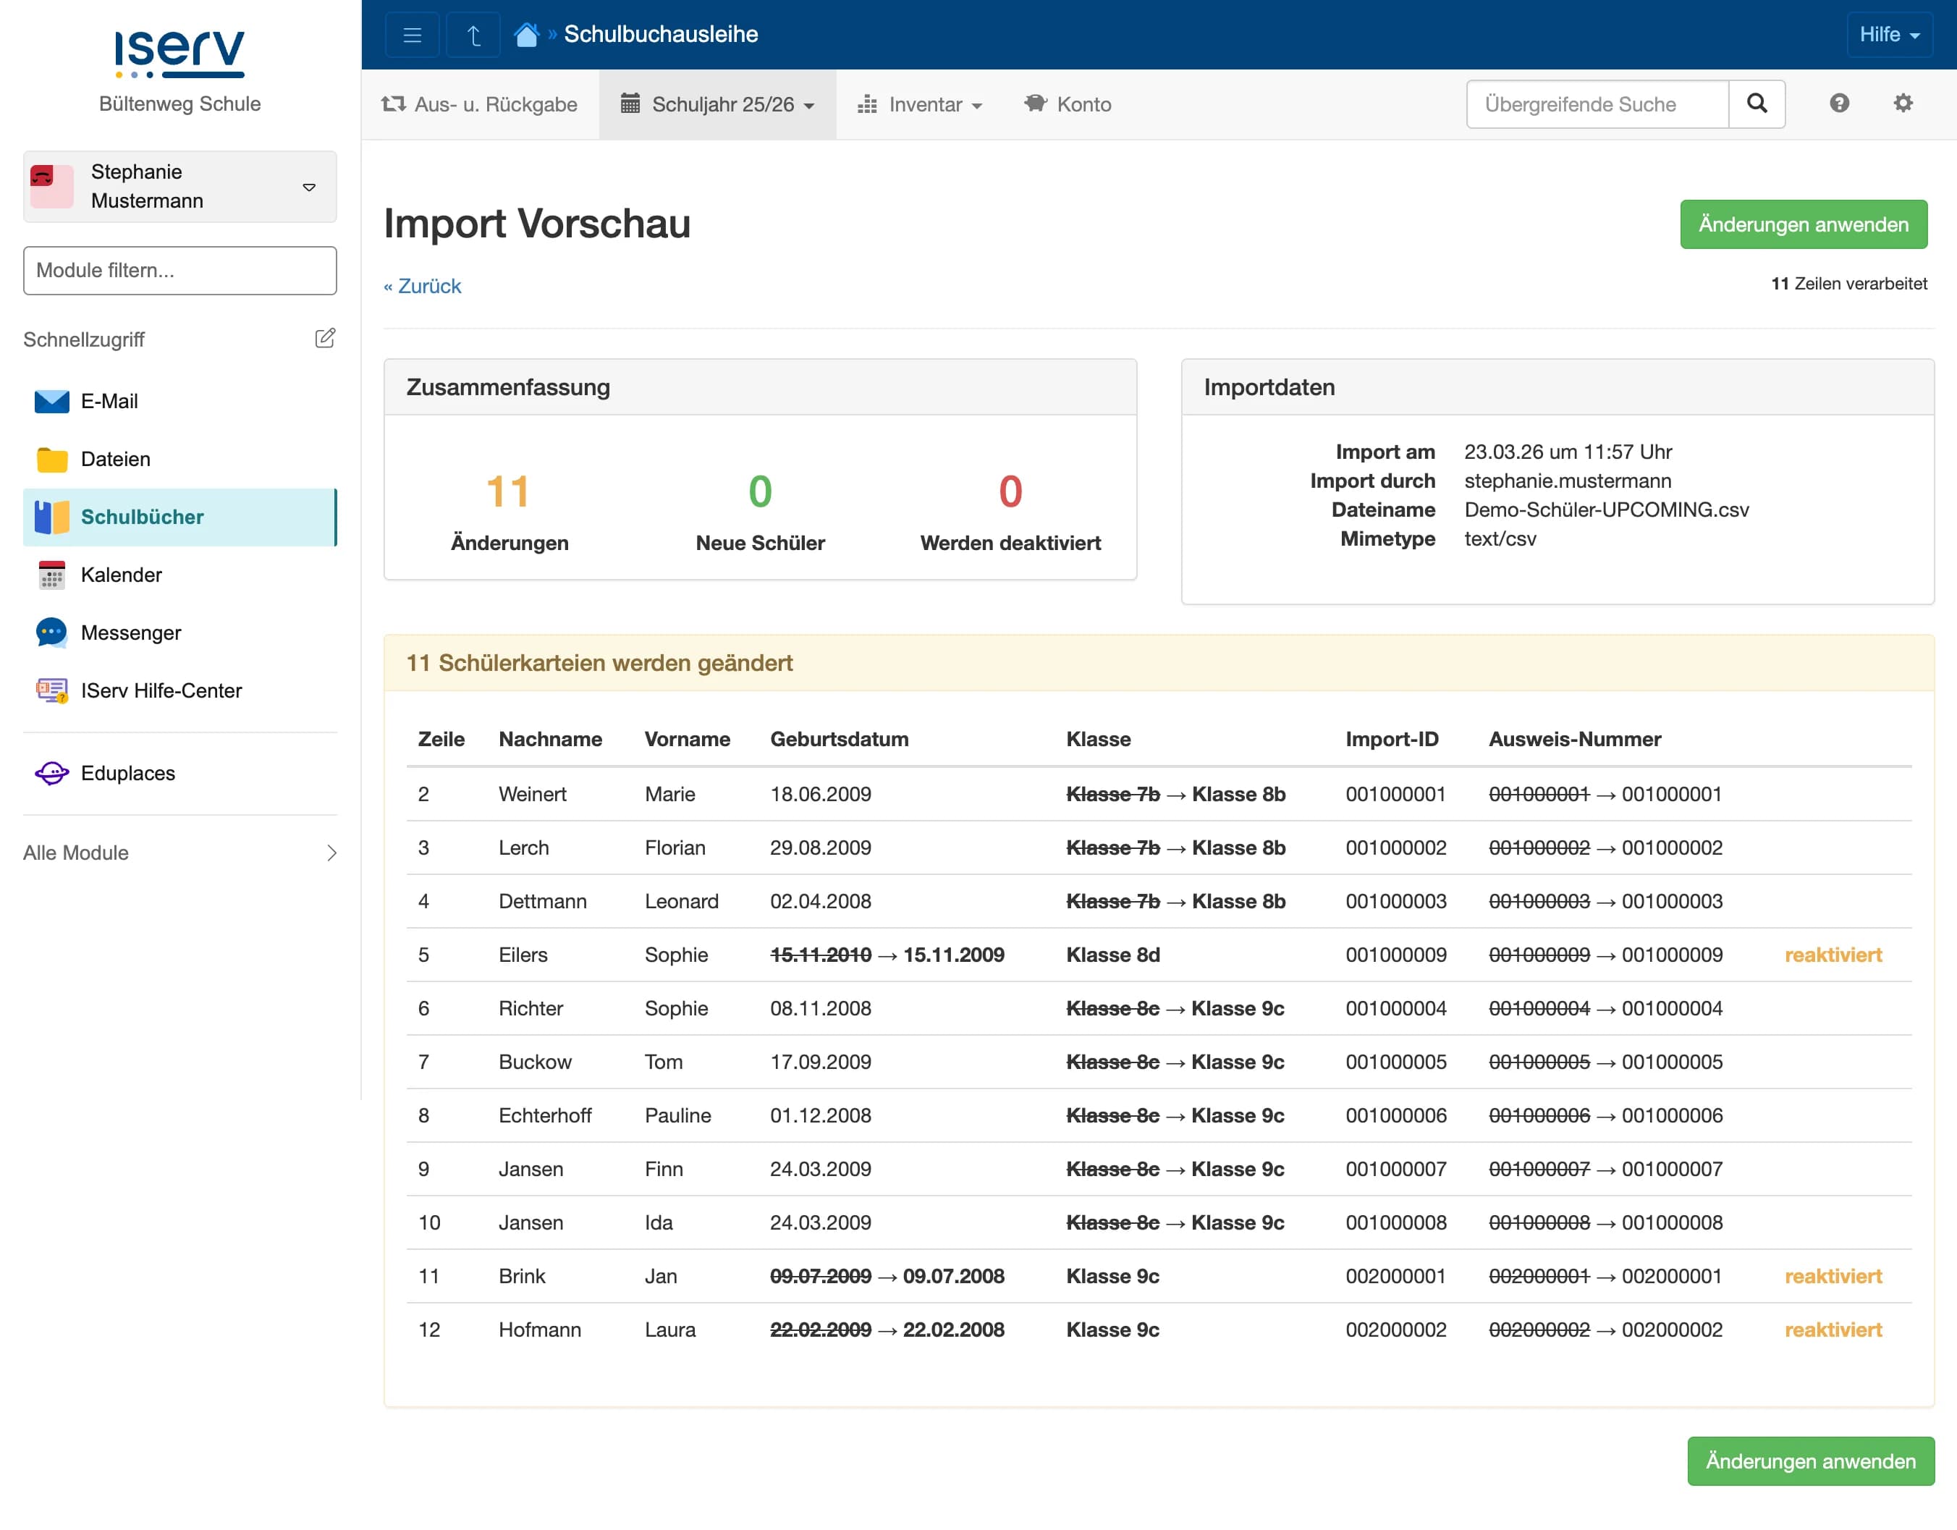The width and height of the screenshot is (1957, 1530).
Task: Open the Schuljahr 25/26 dropdown
Action: coord(717,105)
